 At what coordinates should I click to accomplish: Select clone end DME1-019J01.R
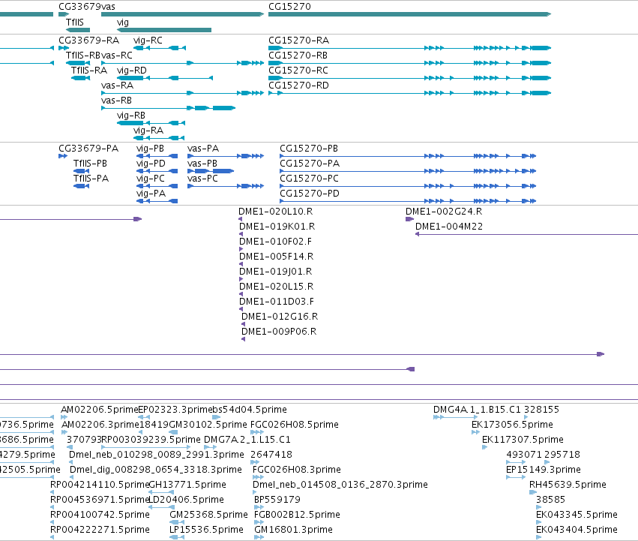click(275, 272)
